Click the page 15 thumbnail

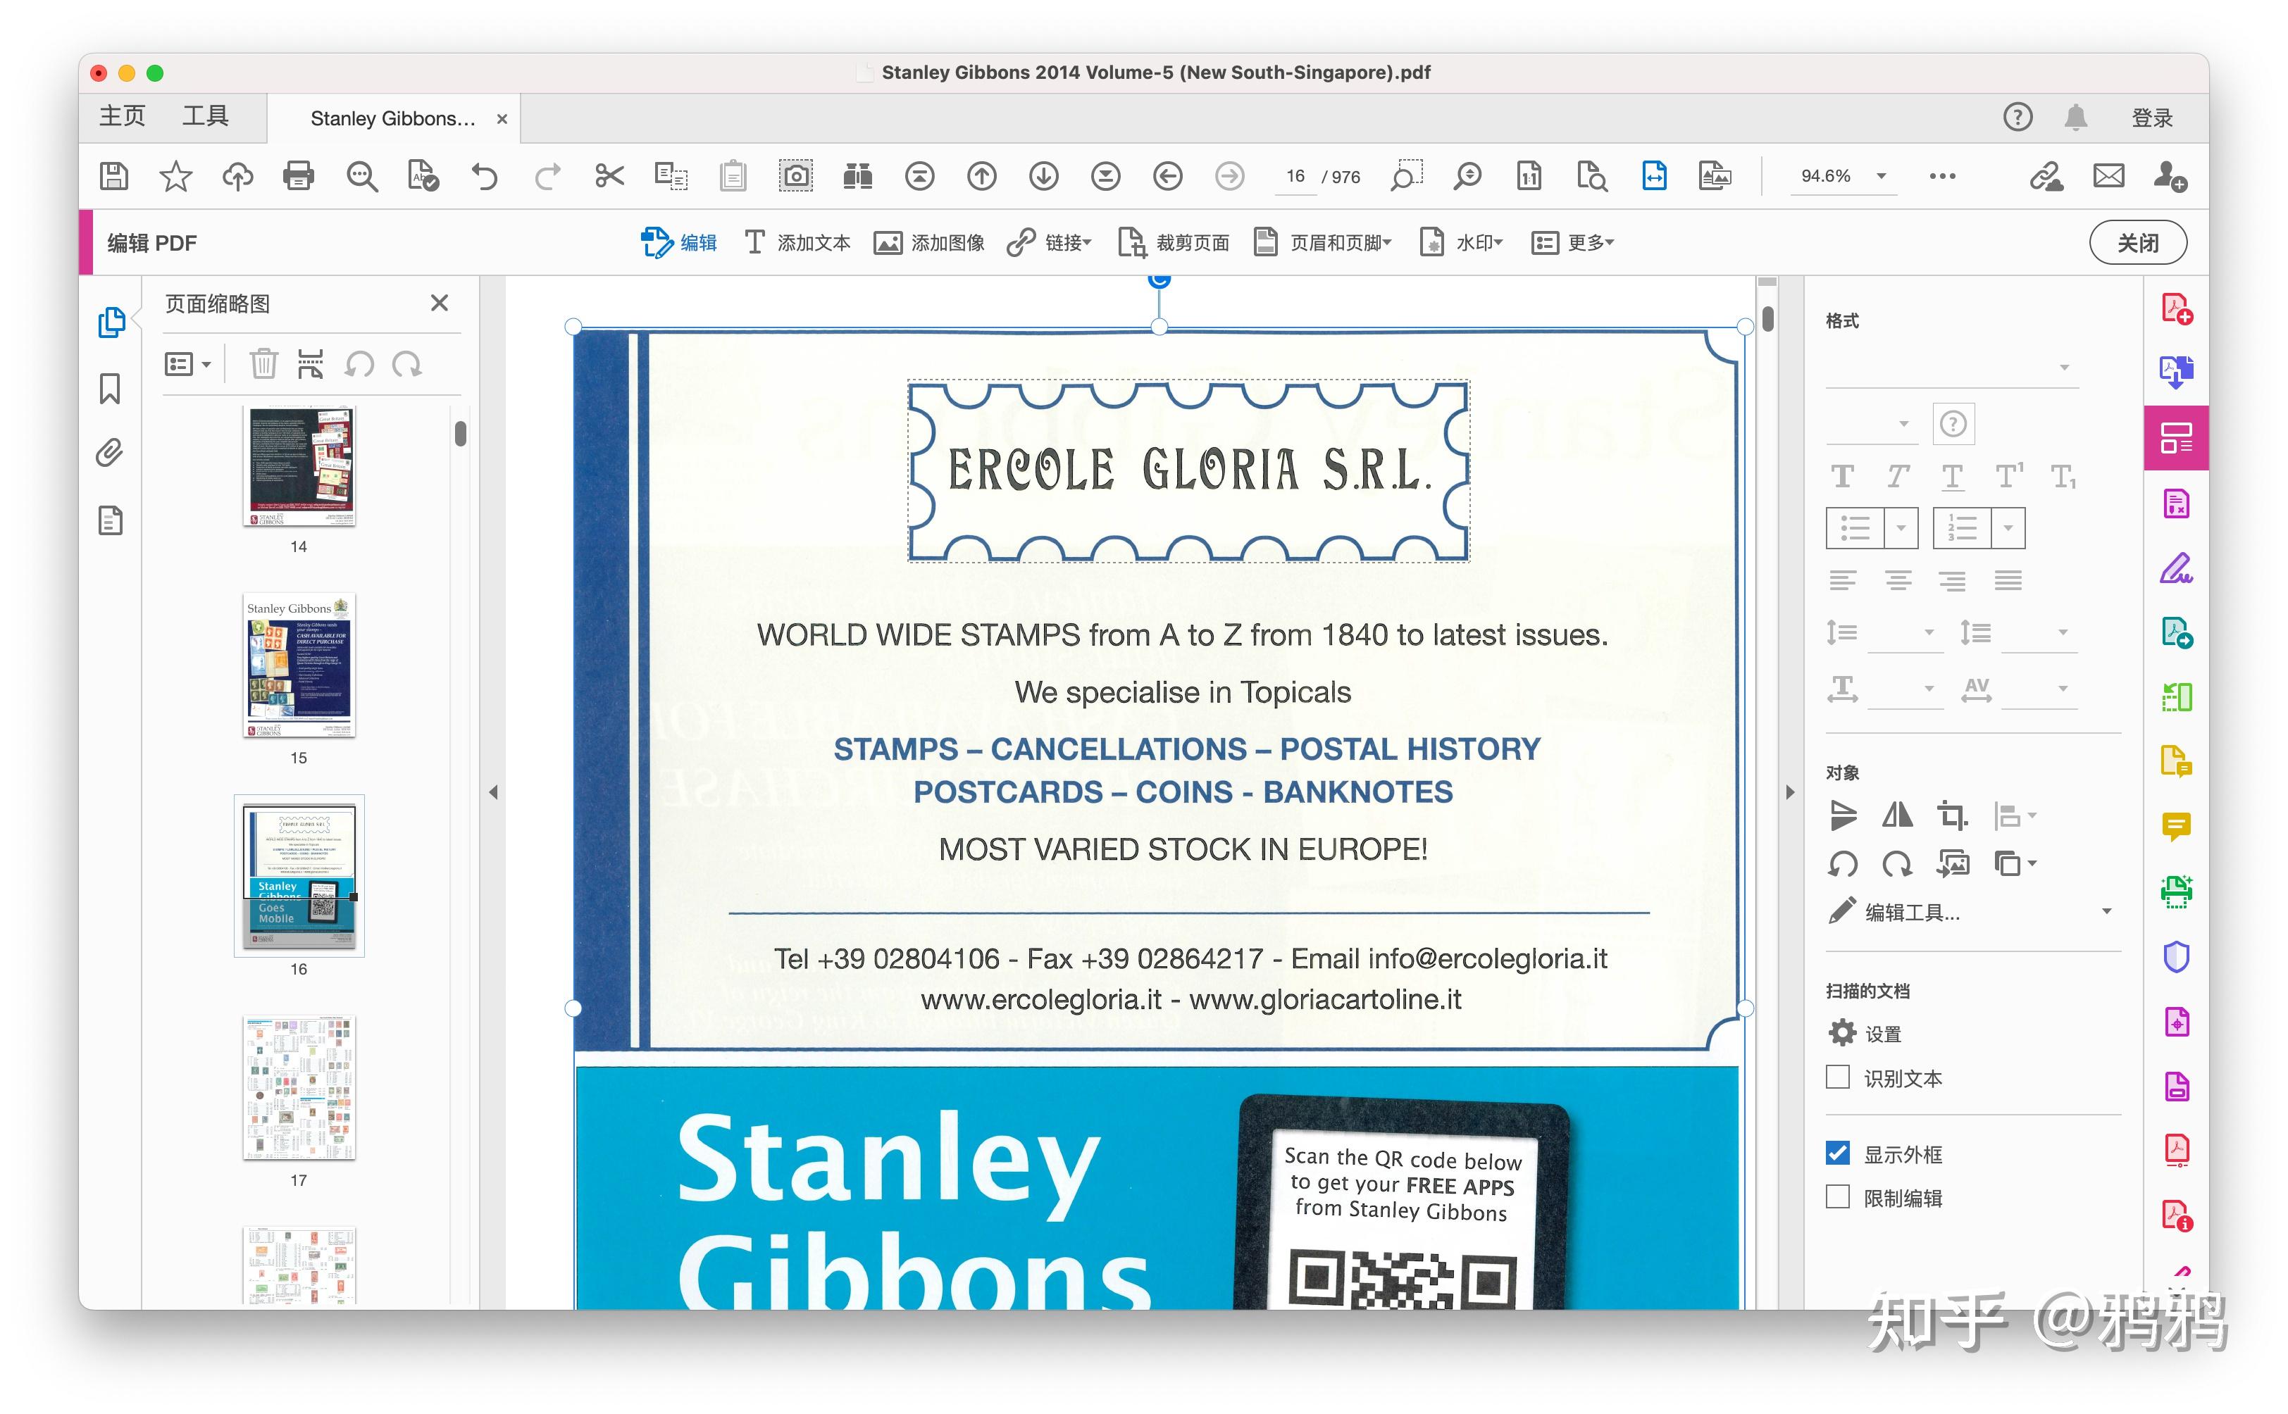click(299, 665)
